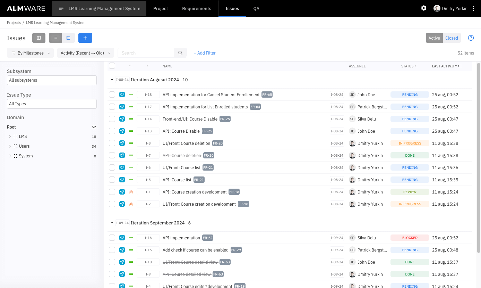Click the second sort icon before Name
Screen dimensions: 481x288
pos(148,66)
